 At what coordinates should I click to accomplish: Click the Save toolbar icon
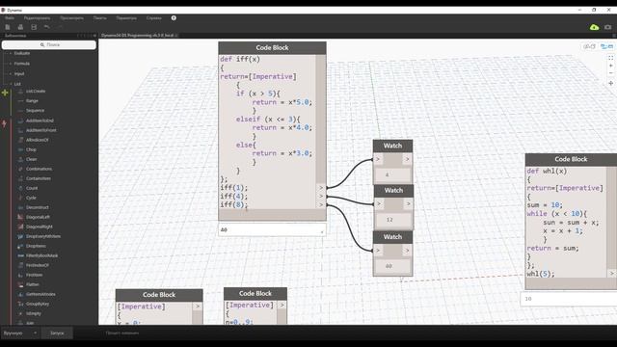point(34,27)
